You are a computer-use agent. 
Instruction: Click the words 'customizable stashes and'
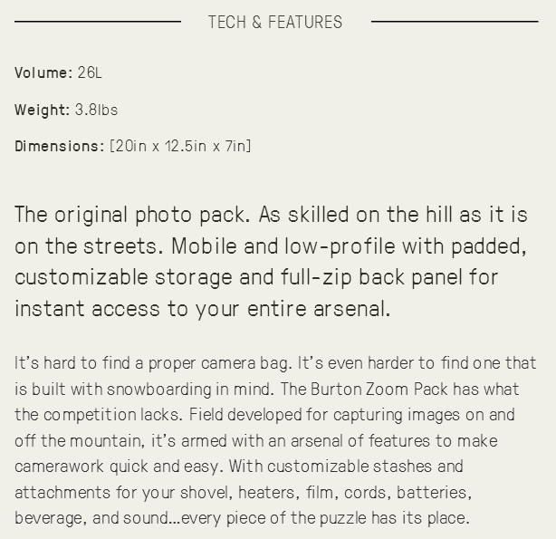(365, 467)
